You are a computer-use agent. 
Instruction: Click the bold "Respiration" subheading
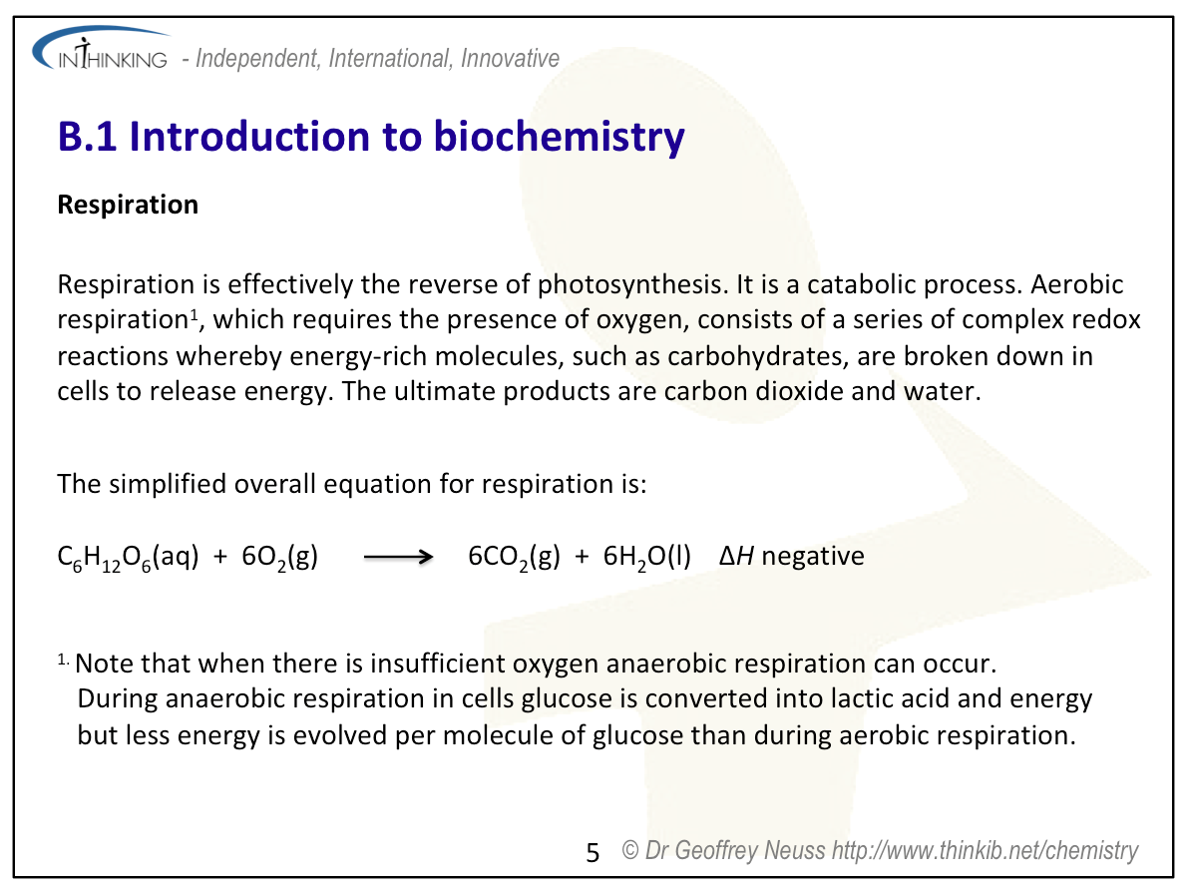128,205
